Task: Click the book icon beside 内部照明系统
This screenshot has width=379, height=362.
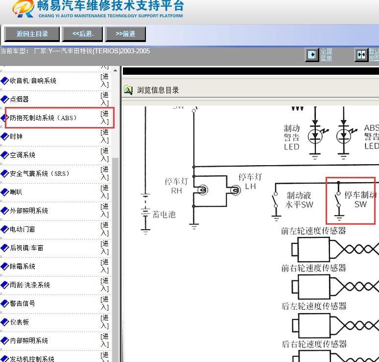Action: point(4,341)
